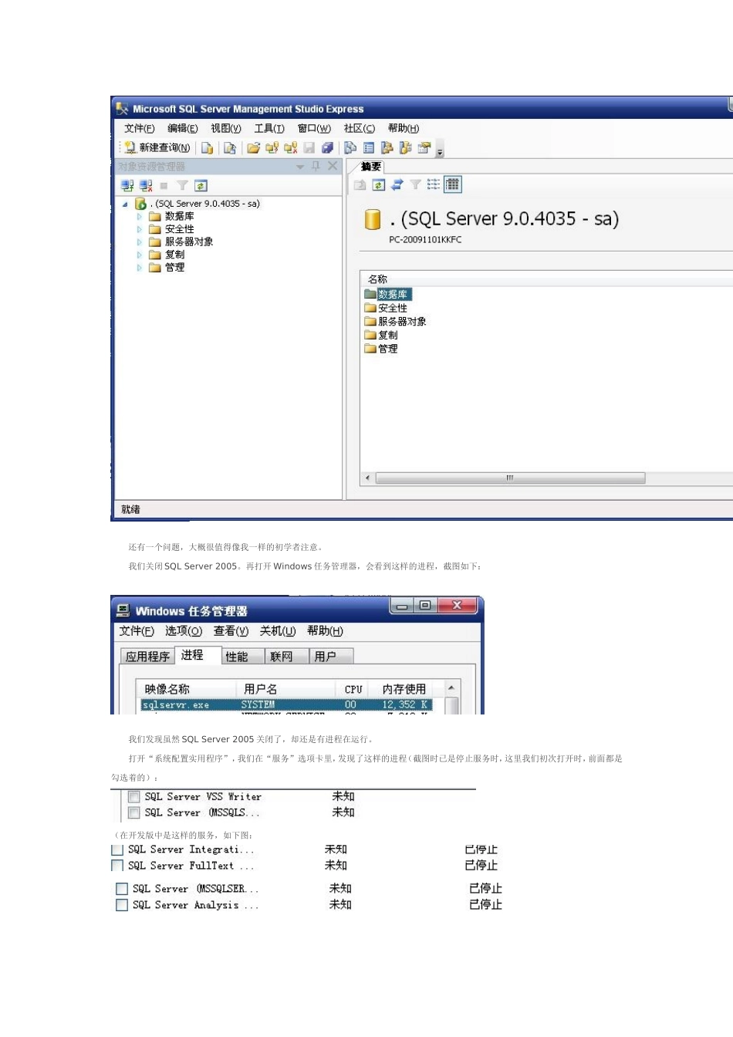Open 查看(V) menu in Task Manager
Viewport: 733px width, 1037px height.
pos(231,631)
